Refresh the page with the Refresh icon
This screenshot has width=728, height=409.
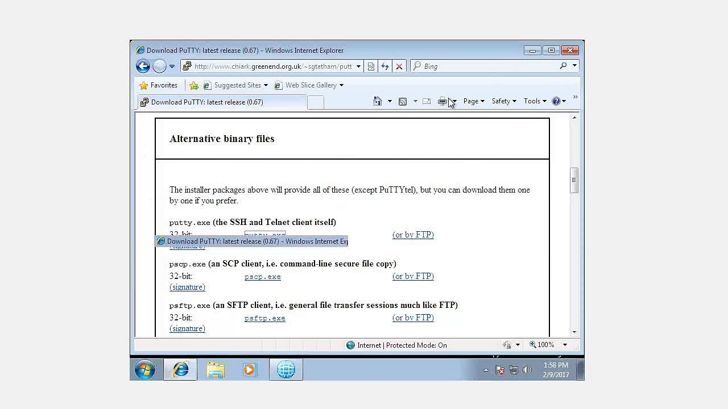pos(385,66)
